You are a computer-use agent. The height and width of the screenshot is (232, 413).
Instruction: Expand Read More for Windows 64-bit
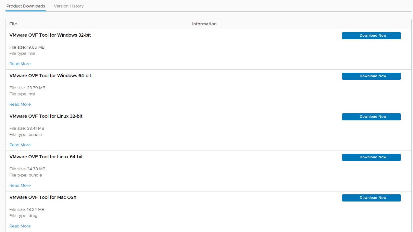[x=20, y=104]
